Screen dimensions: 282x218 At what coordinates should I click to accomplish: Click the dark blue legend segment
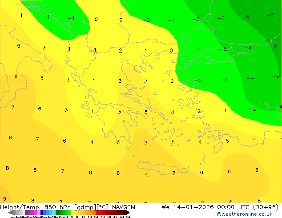point(42,212)
